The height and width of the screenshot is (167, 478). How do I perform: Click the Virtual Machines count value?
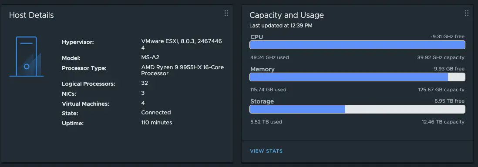coord(143,103)
